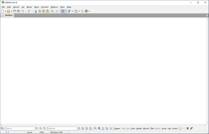Image resolution: width=209 pixels, height=134 pixels.
Task: Open the Block menu
Action: pos(29,7)
